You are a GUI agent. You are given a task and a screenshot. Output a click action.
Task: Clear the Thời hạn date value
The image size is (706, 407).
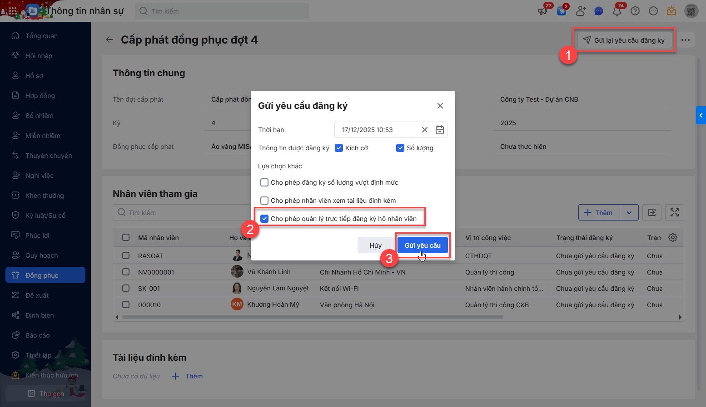pyautogui.click(x=425, y=130)
